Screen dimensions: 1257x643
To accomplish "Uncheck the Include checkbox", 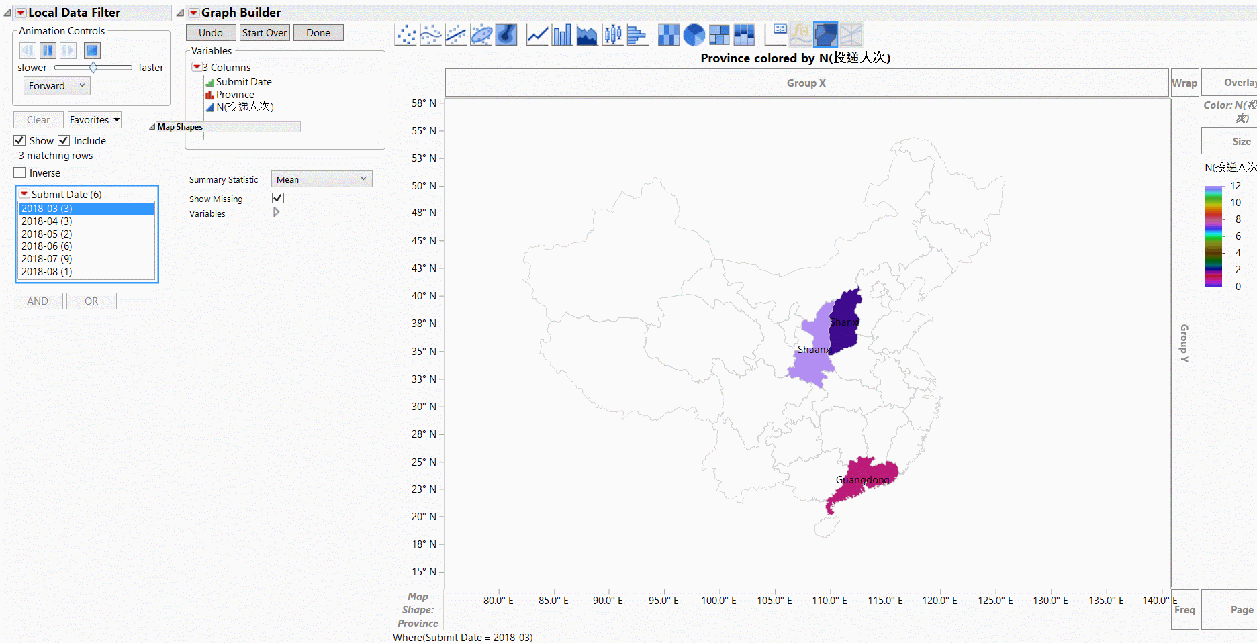I will click(64, 140).
